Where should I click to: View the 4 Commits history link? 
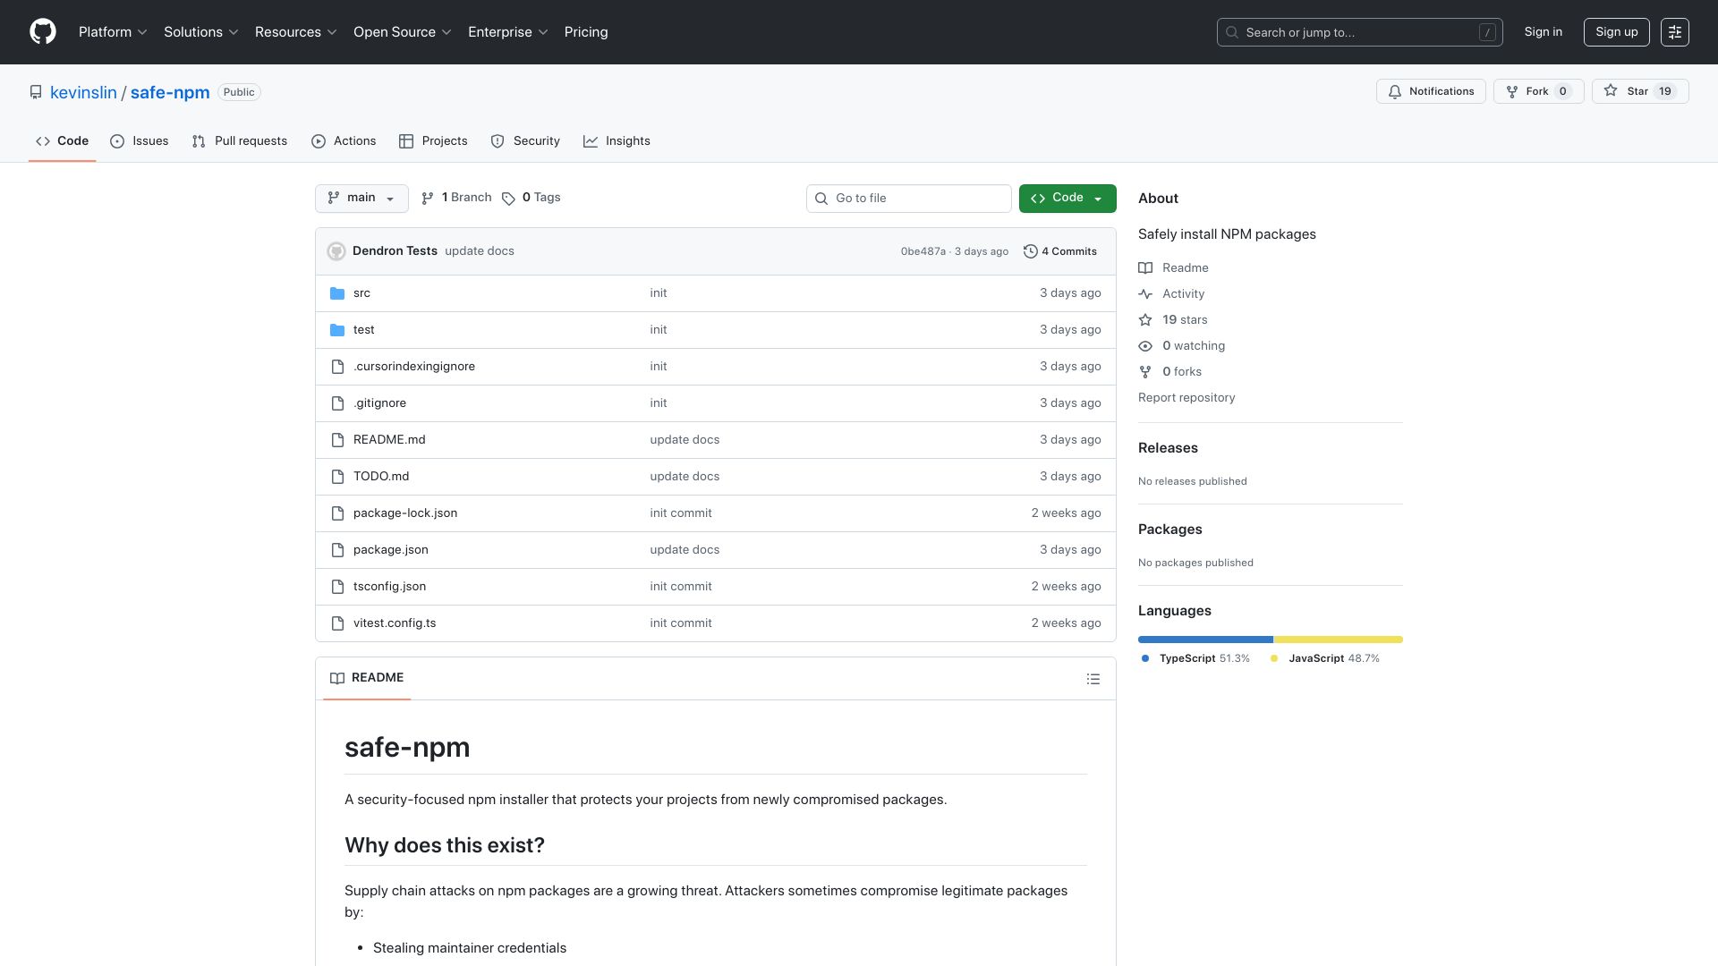(x=1060, y=251)
